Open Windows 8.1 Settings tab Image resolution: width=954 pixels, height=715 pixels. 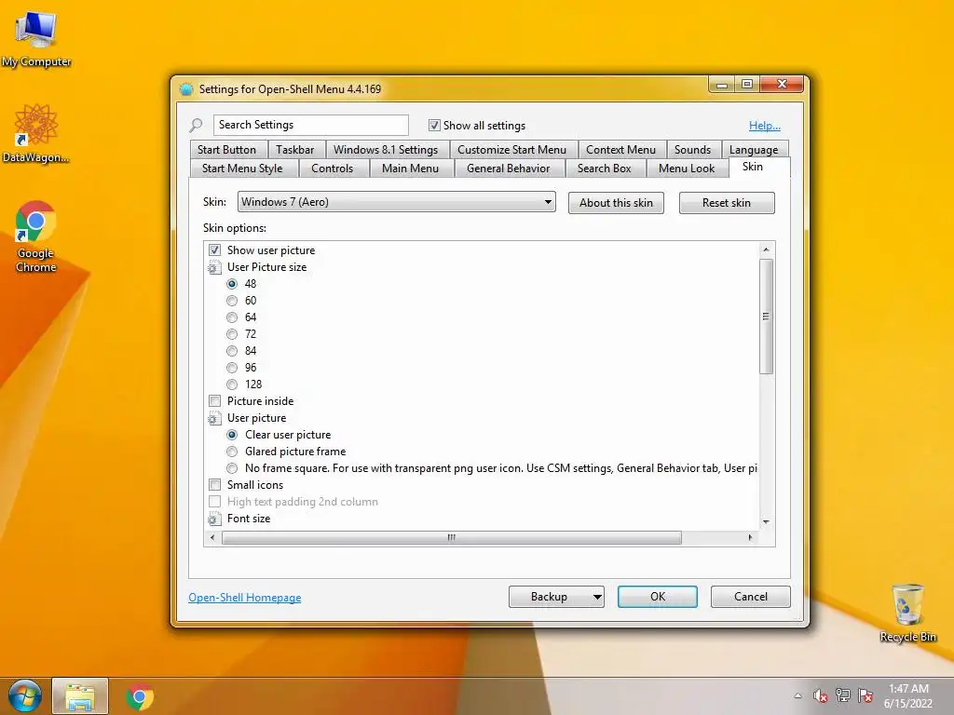(386, 150)
